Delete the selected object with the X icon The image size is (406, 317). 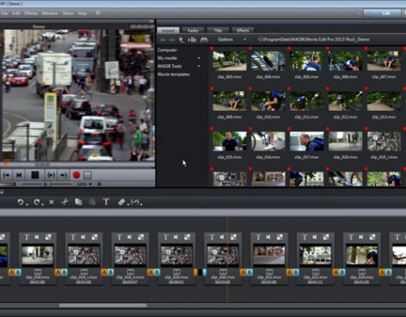click(51, 202)
